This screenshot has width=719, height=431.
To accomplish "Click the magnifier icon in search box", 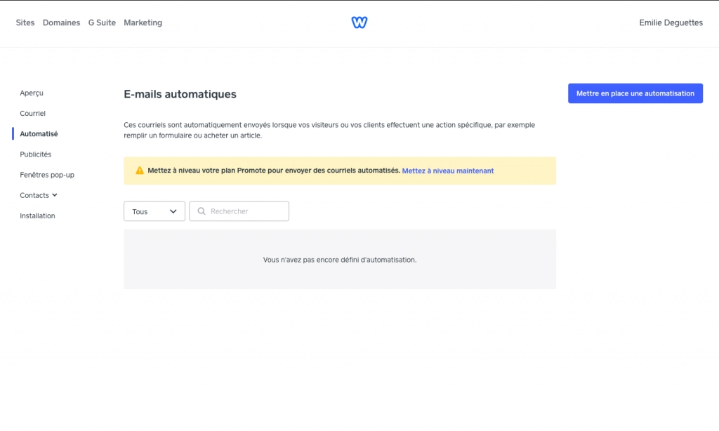I will [202, 211].
